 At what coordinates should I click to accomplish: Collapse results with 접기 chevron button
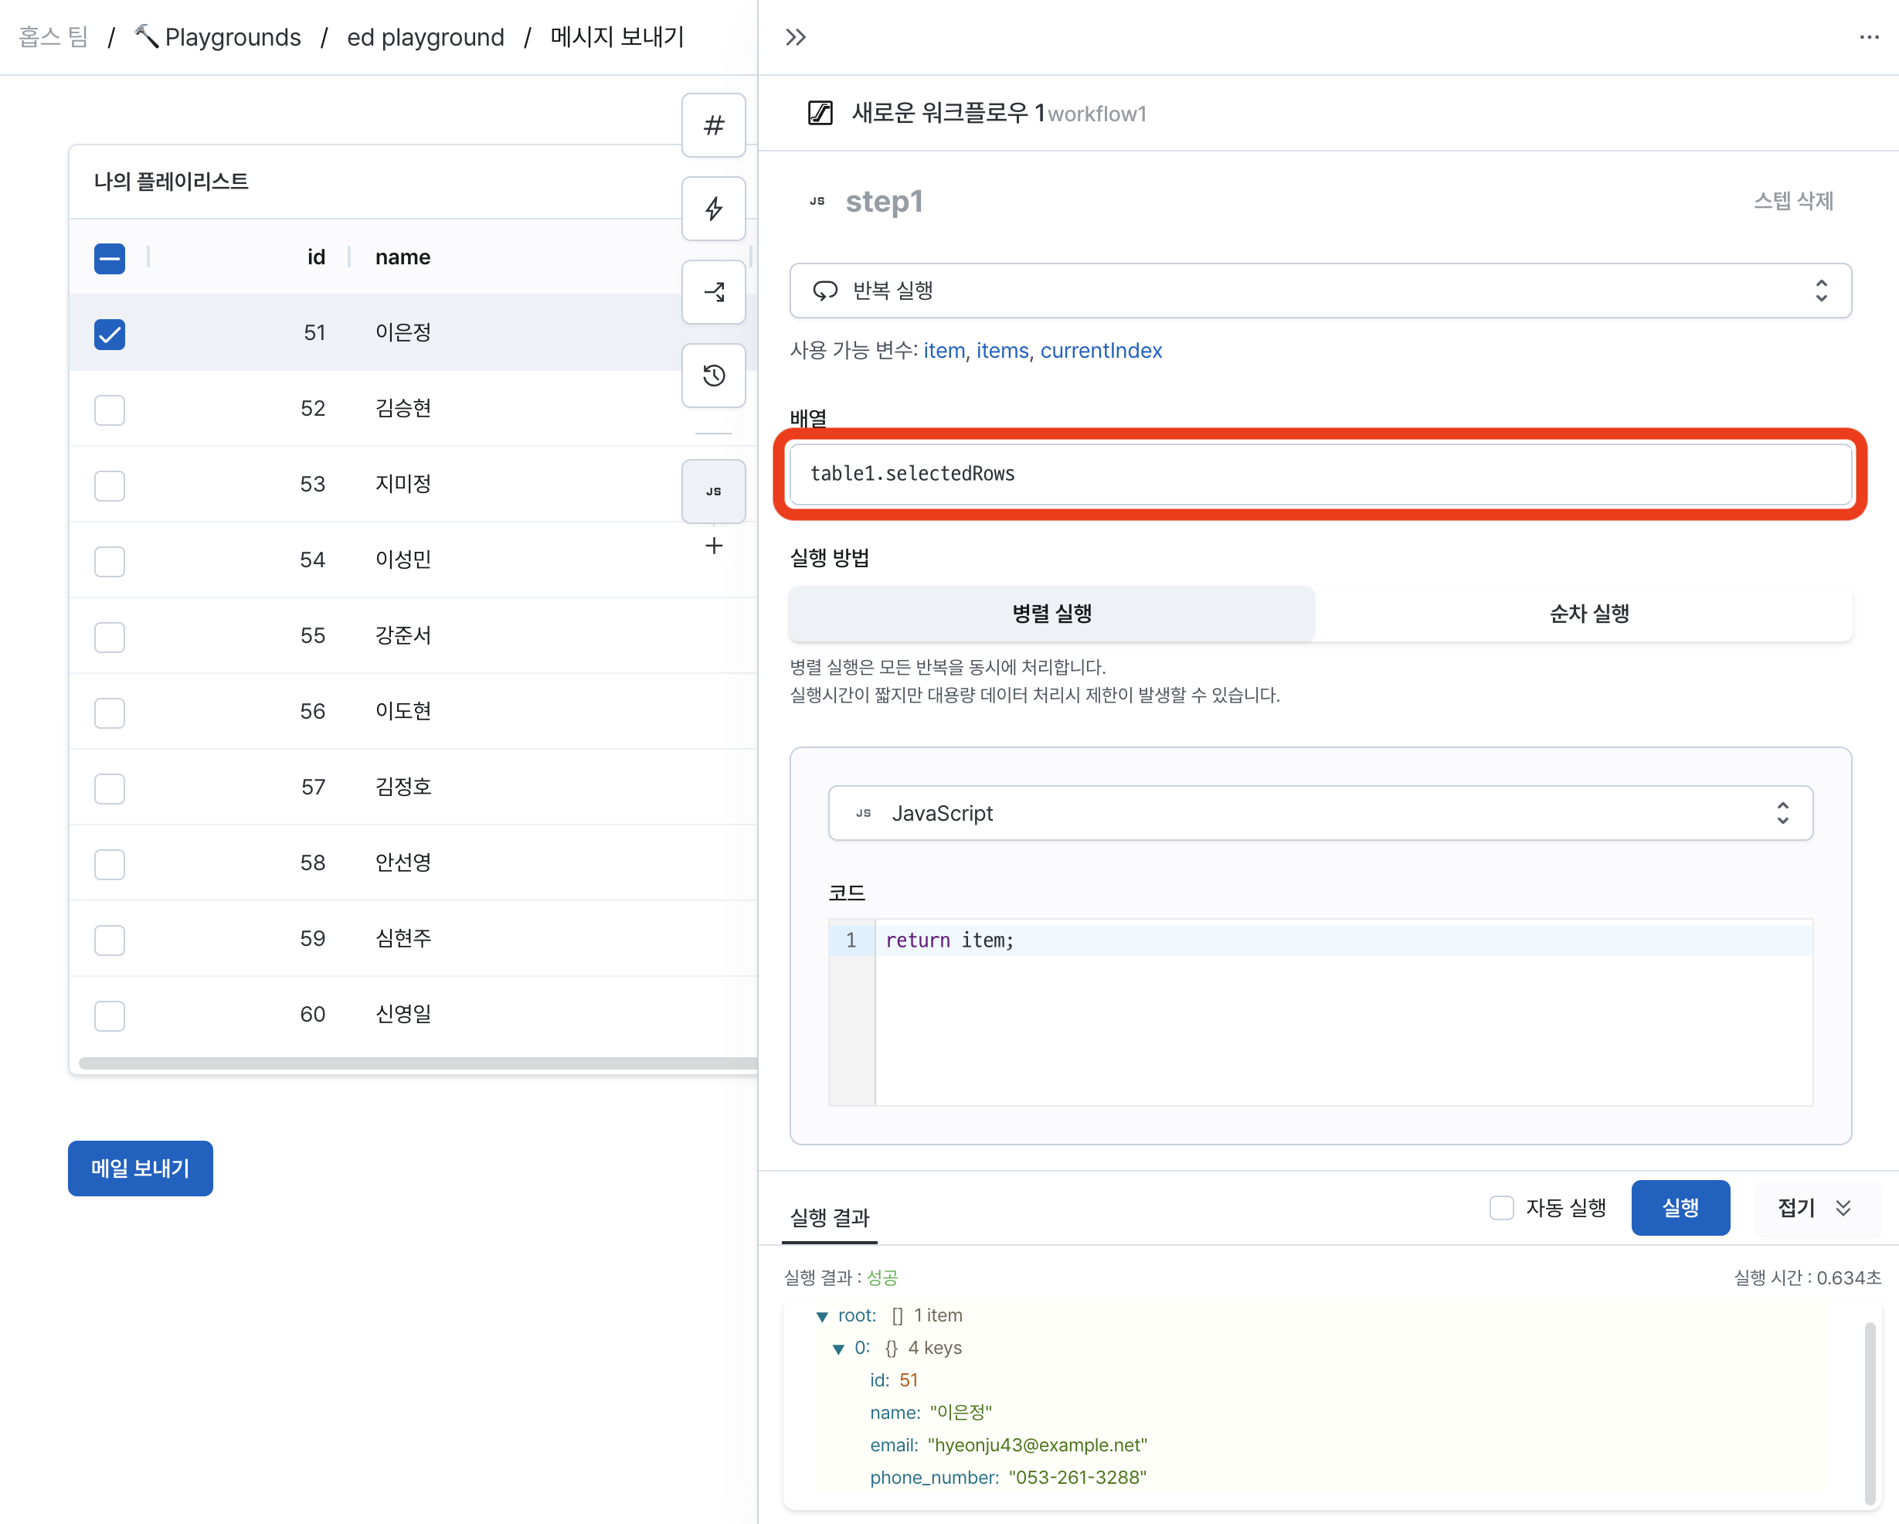(1816, 1208)
